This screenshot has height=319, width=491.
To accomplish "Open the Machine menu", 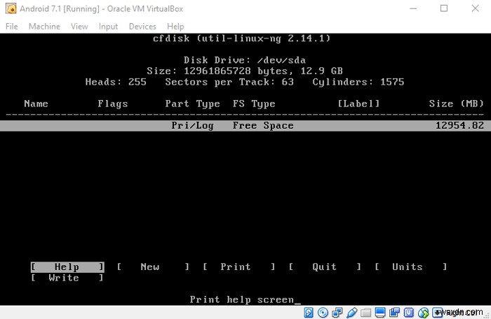I will tap(44, 27).
